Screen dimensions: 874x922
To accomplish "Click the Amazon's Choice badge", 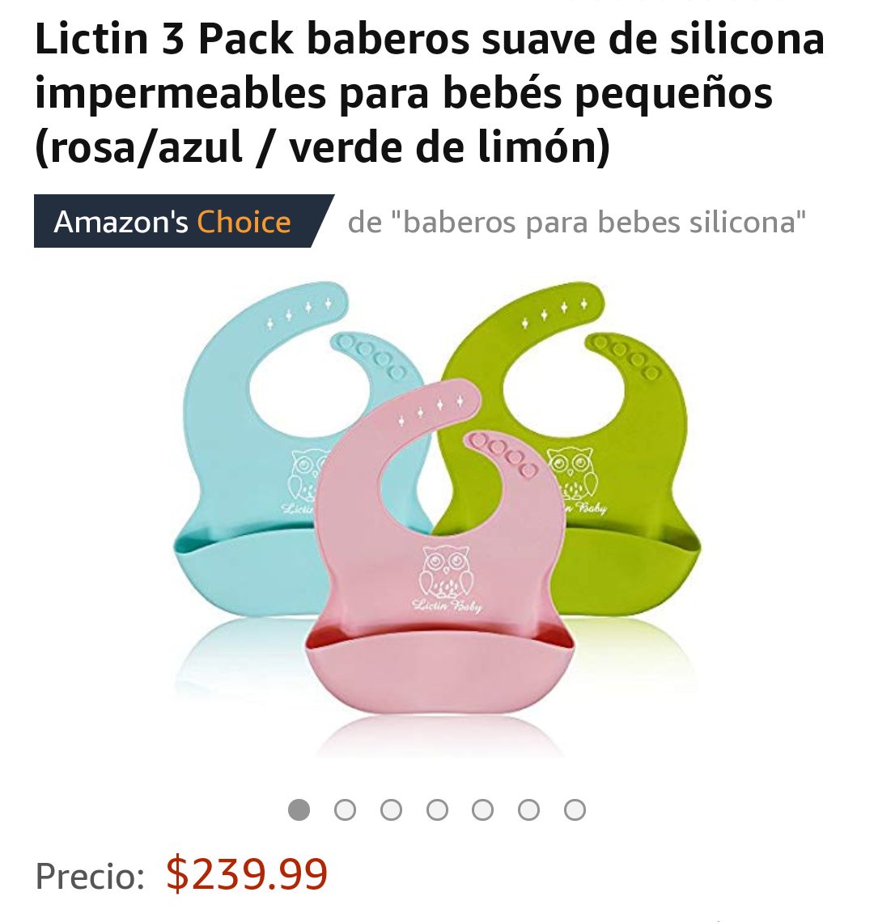I will (x=184, y=221).
